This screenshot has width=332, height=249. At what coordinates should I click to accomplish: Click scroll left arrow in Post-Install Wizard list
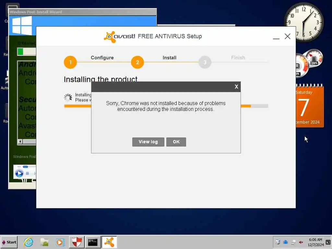[x=20, y=141]
